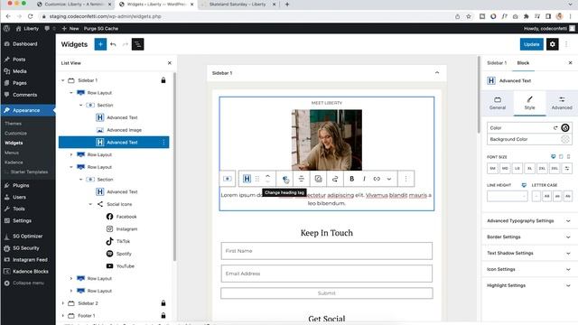Open Customize under Appearance
This screenshot has height=325, width=578.
click(x=16, y=133)
